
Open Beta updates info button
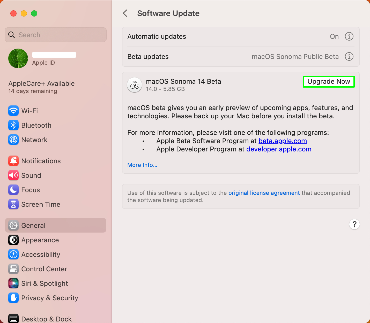[x=349, y=57]
